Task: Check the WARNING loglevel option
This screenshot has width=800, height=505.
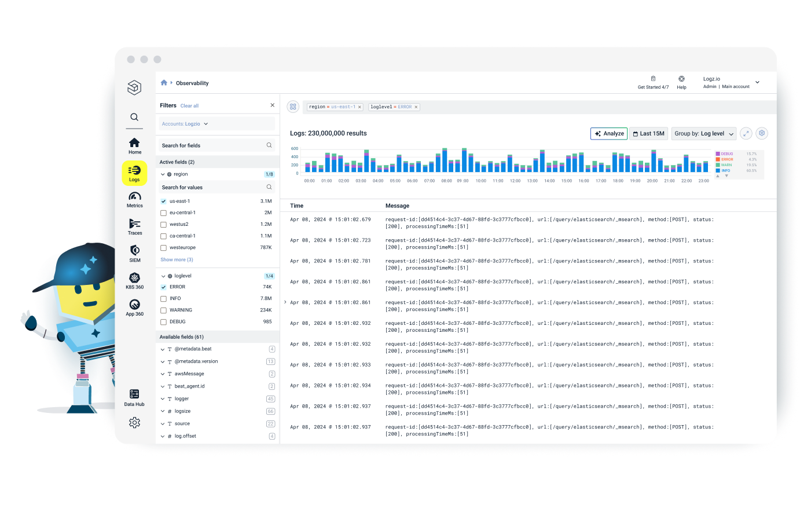Action: coord(164,310)
